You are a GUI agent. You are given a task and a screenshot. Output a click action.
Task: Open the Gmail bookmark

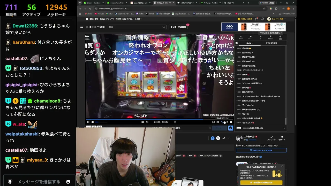(x=89, y=14)
